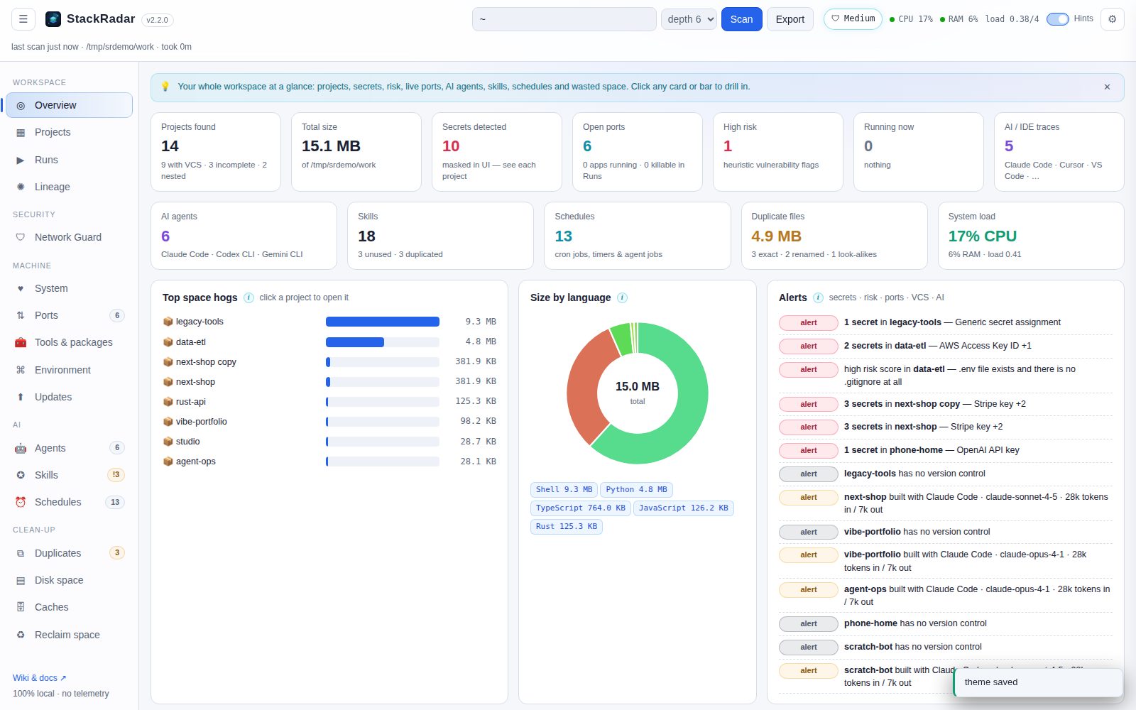The width and height of the screenshot is (1136, 710).
Task: Click info icon next to Size by language
Action: pos(622,297)
